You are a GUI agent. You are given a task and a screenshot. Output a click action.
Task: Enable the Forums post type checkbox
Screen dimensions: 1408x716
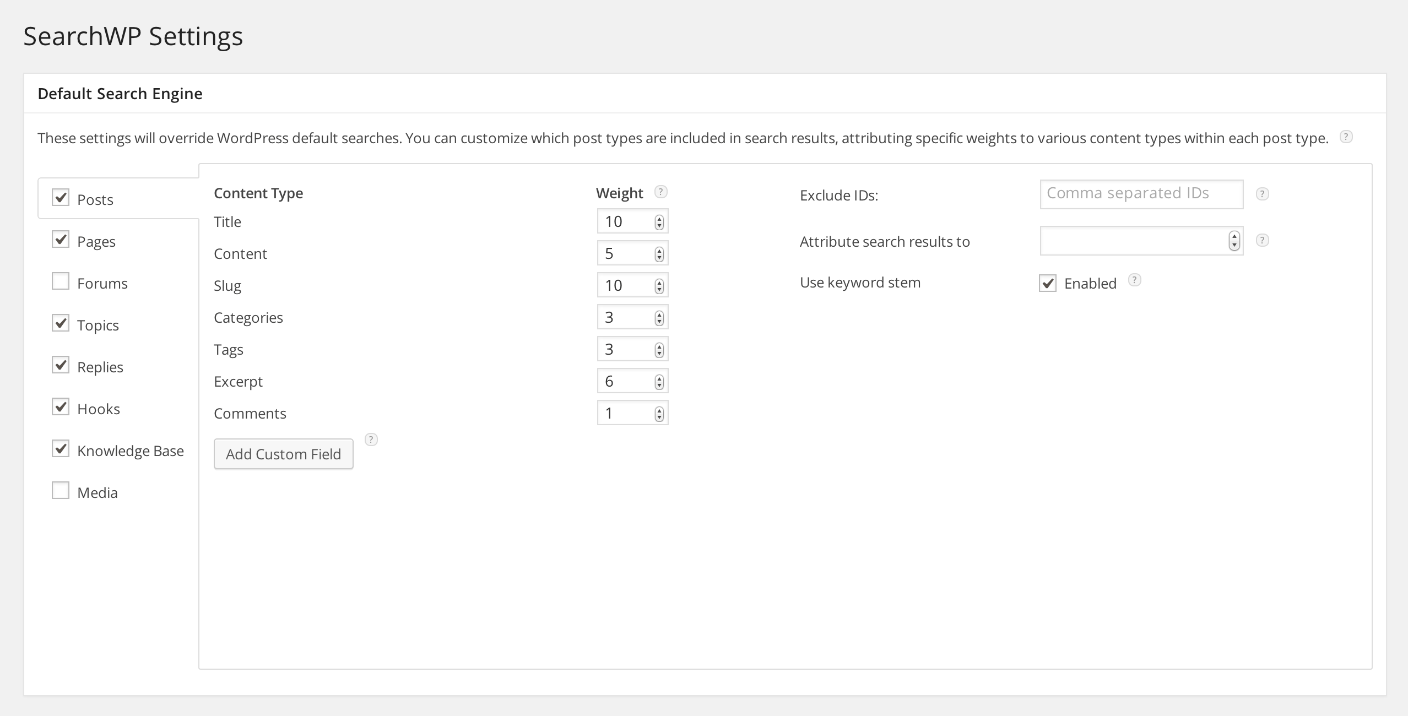click(61, 281)
